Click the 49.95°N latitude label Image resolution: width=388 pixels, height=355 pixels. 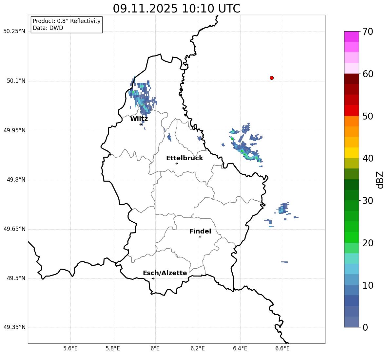[14, 130]
